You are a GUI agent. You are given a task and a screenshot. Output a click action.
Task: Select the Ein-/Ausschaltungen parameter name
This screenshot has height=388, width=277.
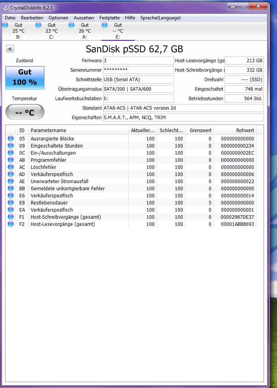pyautogui.click(x=53, y=153)
